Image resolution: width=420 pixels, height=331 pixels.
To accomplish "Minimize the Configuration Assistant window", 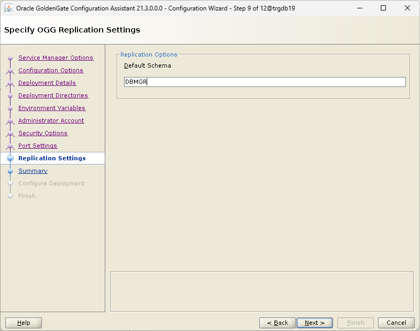I will coord(360,8).
